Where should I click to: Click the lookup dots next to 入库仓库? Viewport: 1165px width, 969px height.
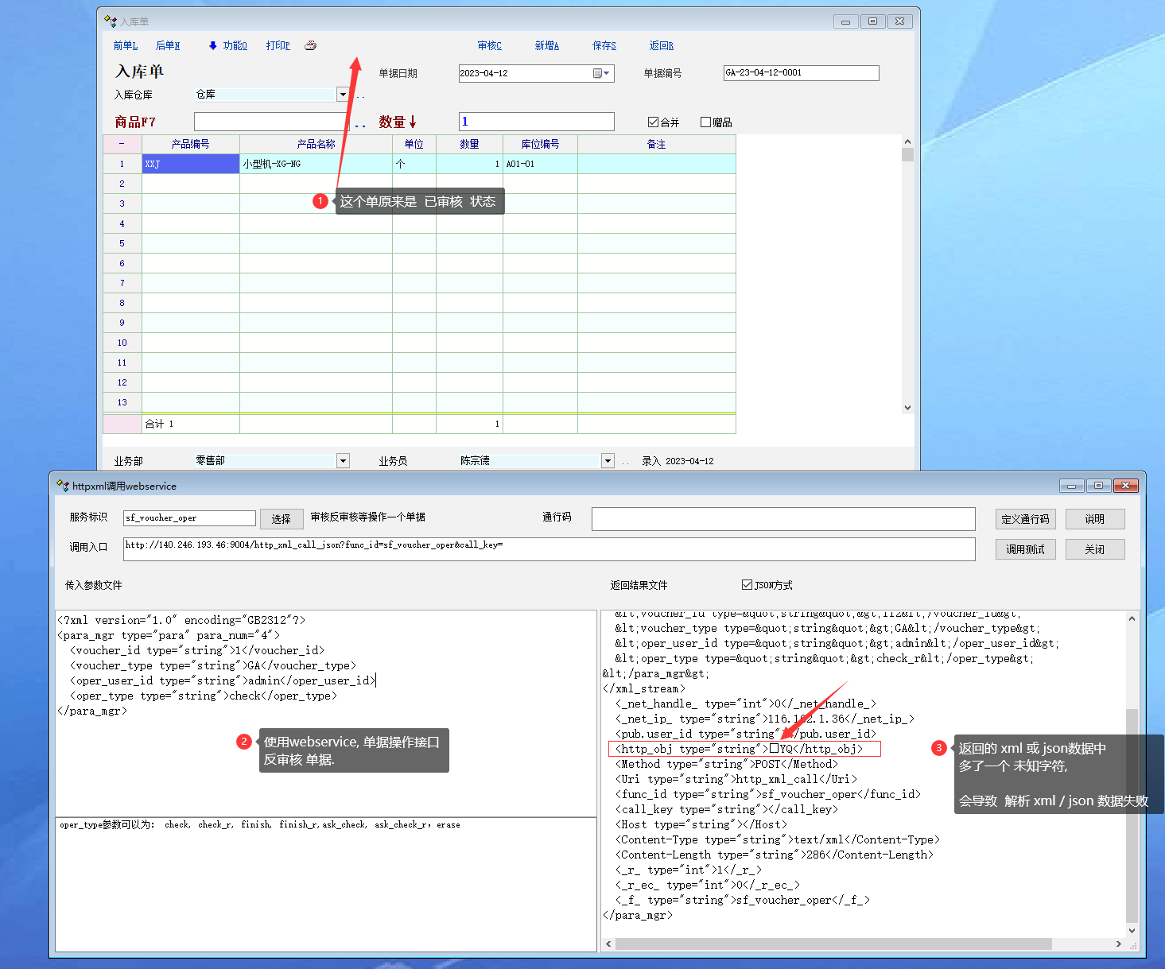pos(360,95)
